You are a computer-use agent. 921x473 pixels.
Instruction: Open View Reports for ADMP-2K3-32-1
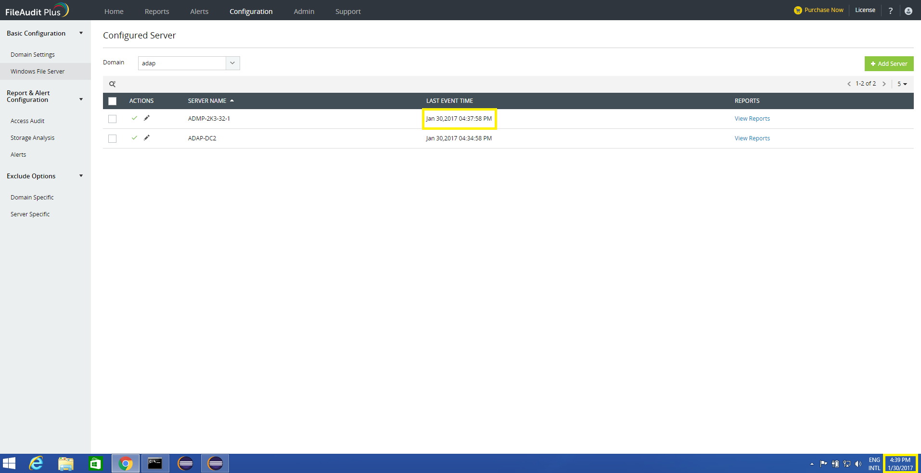tap(752, 119)
